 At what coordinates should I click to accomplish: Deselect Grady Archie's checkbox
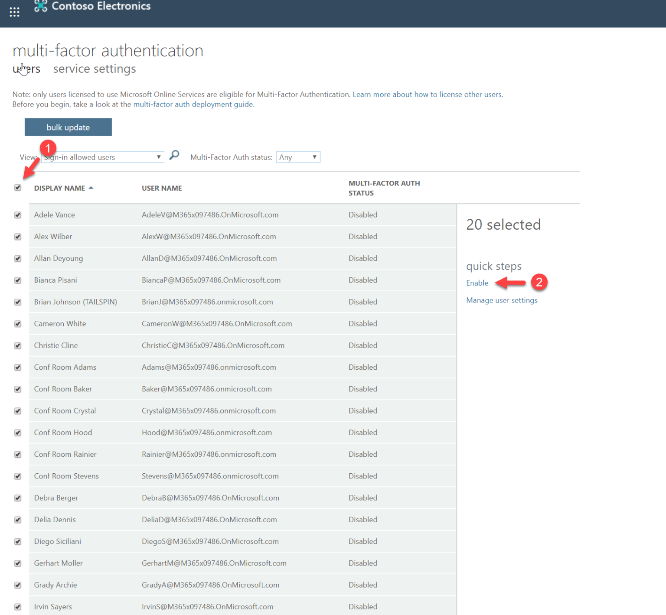[x=18, y=585]
